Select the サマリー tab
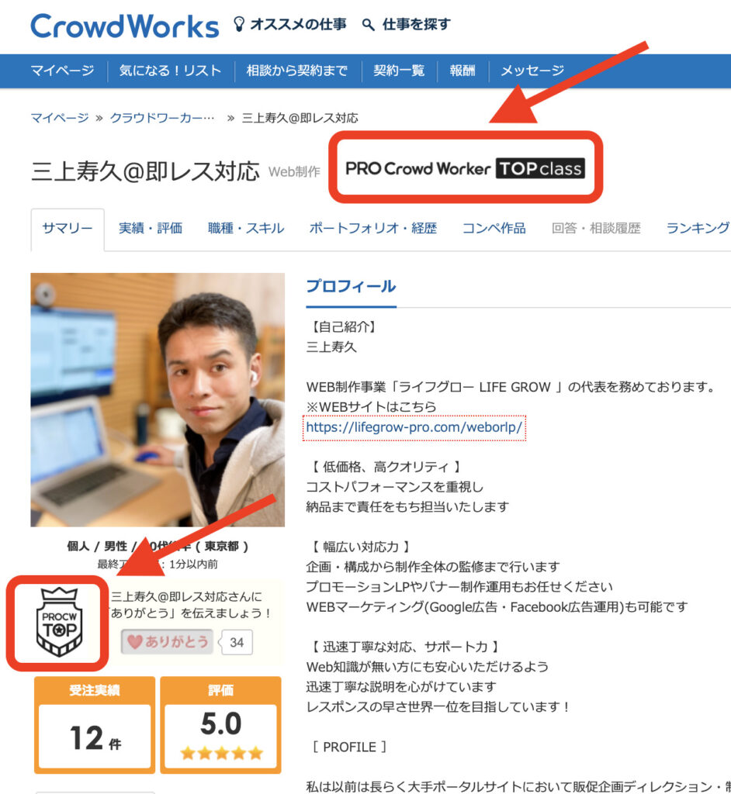This screenshot has width=731, height=794. (x=68, y=229)
